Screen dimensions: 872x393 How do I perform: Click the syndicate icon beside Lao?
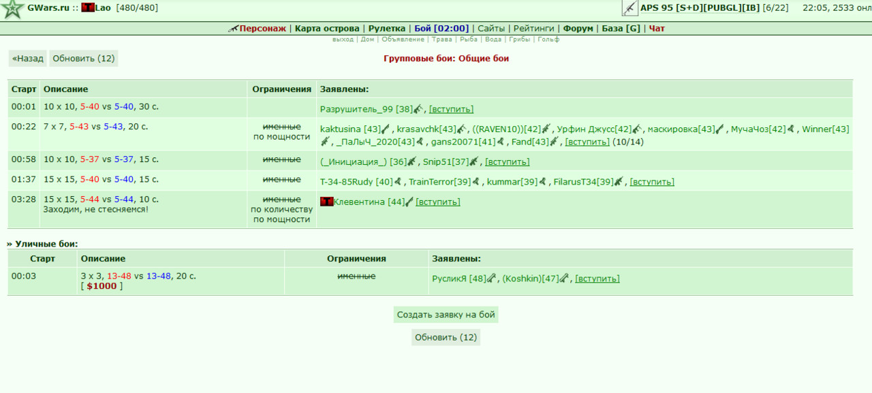point(87,8)
